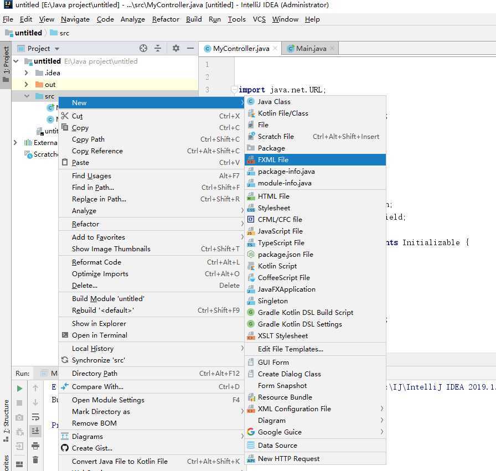Click Find Usages in context menu
The image size is (496, 471).
(152, 176)
